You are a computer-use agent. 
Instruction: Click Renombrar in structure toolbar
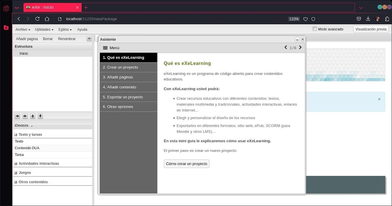point(67,39)
